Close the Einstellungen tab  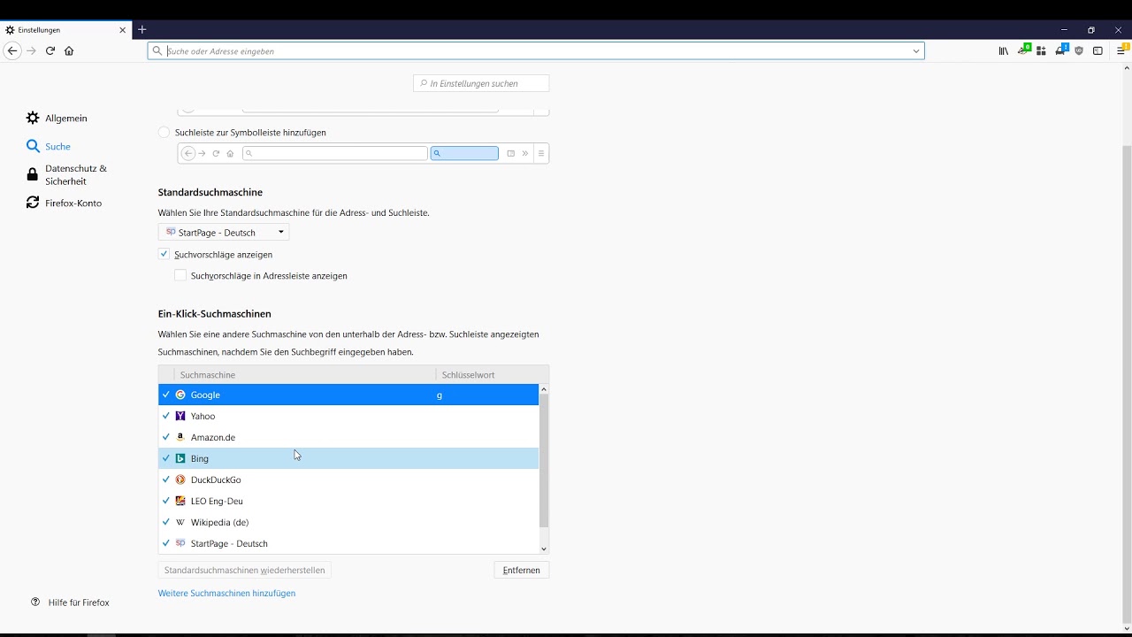(123, 30)
